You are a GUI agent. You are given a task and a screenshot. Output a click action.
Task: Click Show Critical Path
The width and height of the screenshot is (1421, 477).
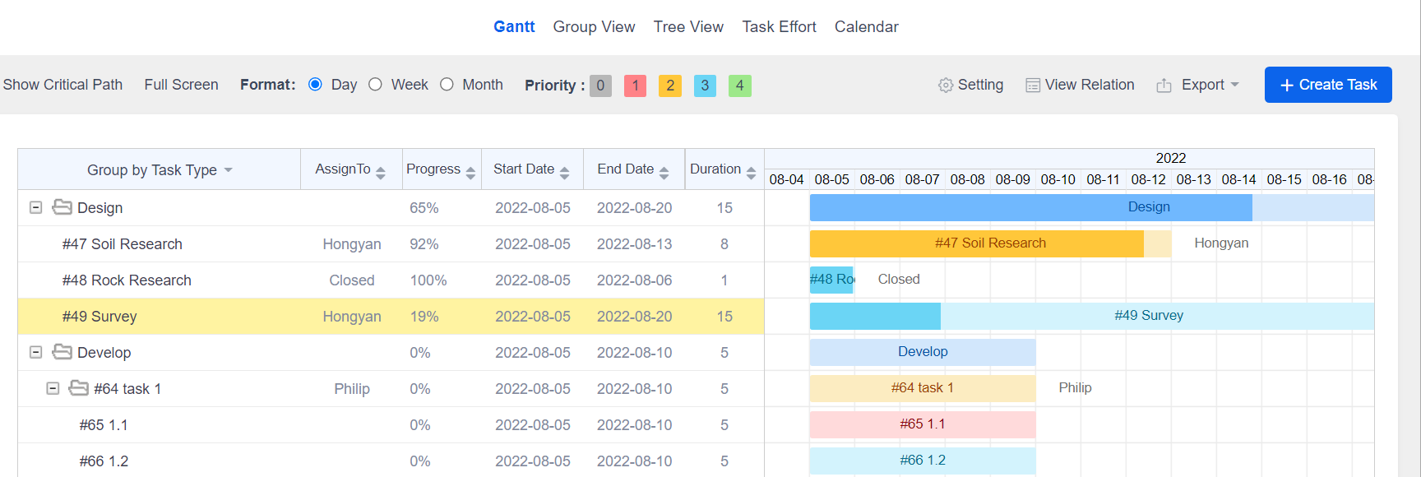click(62, 85)
